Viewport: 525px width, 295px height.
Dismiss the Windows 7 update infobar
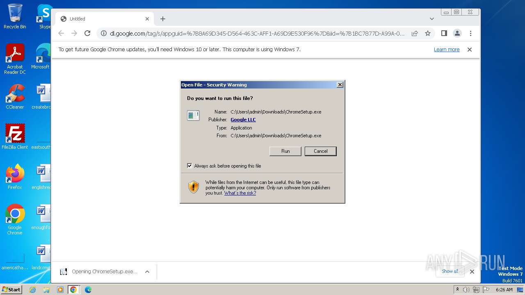[x=470, y=50]
